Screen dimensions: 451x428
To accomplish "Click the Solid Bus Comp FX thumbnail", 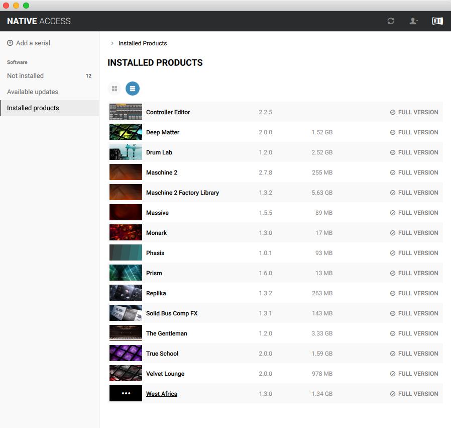I will pos(126,313).
